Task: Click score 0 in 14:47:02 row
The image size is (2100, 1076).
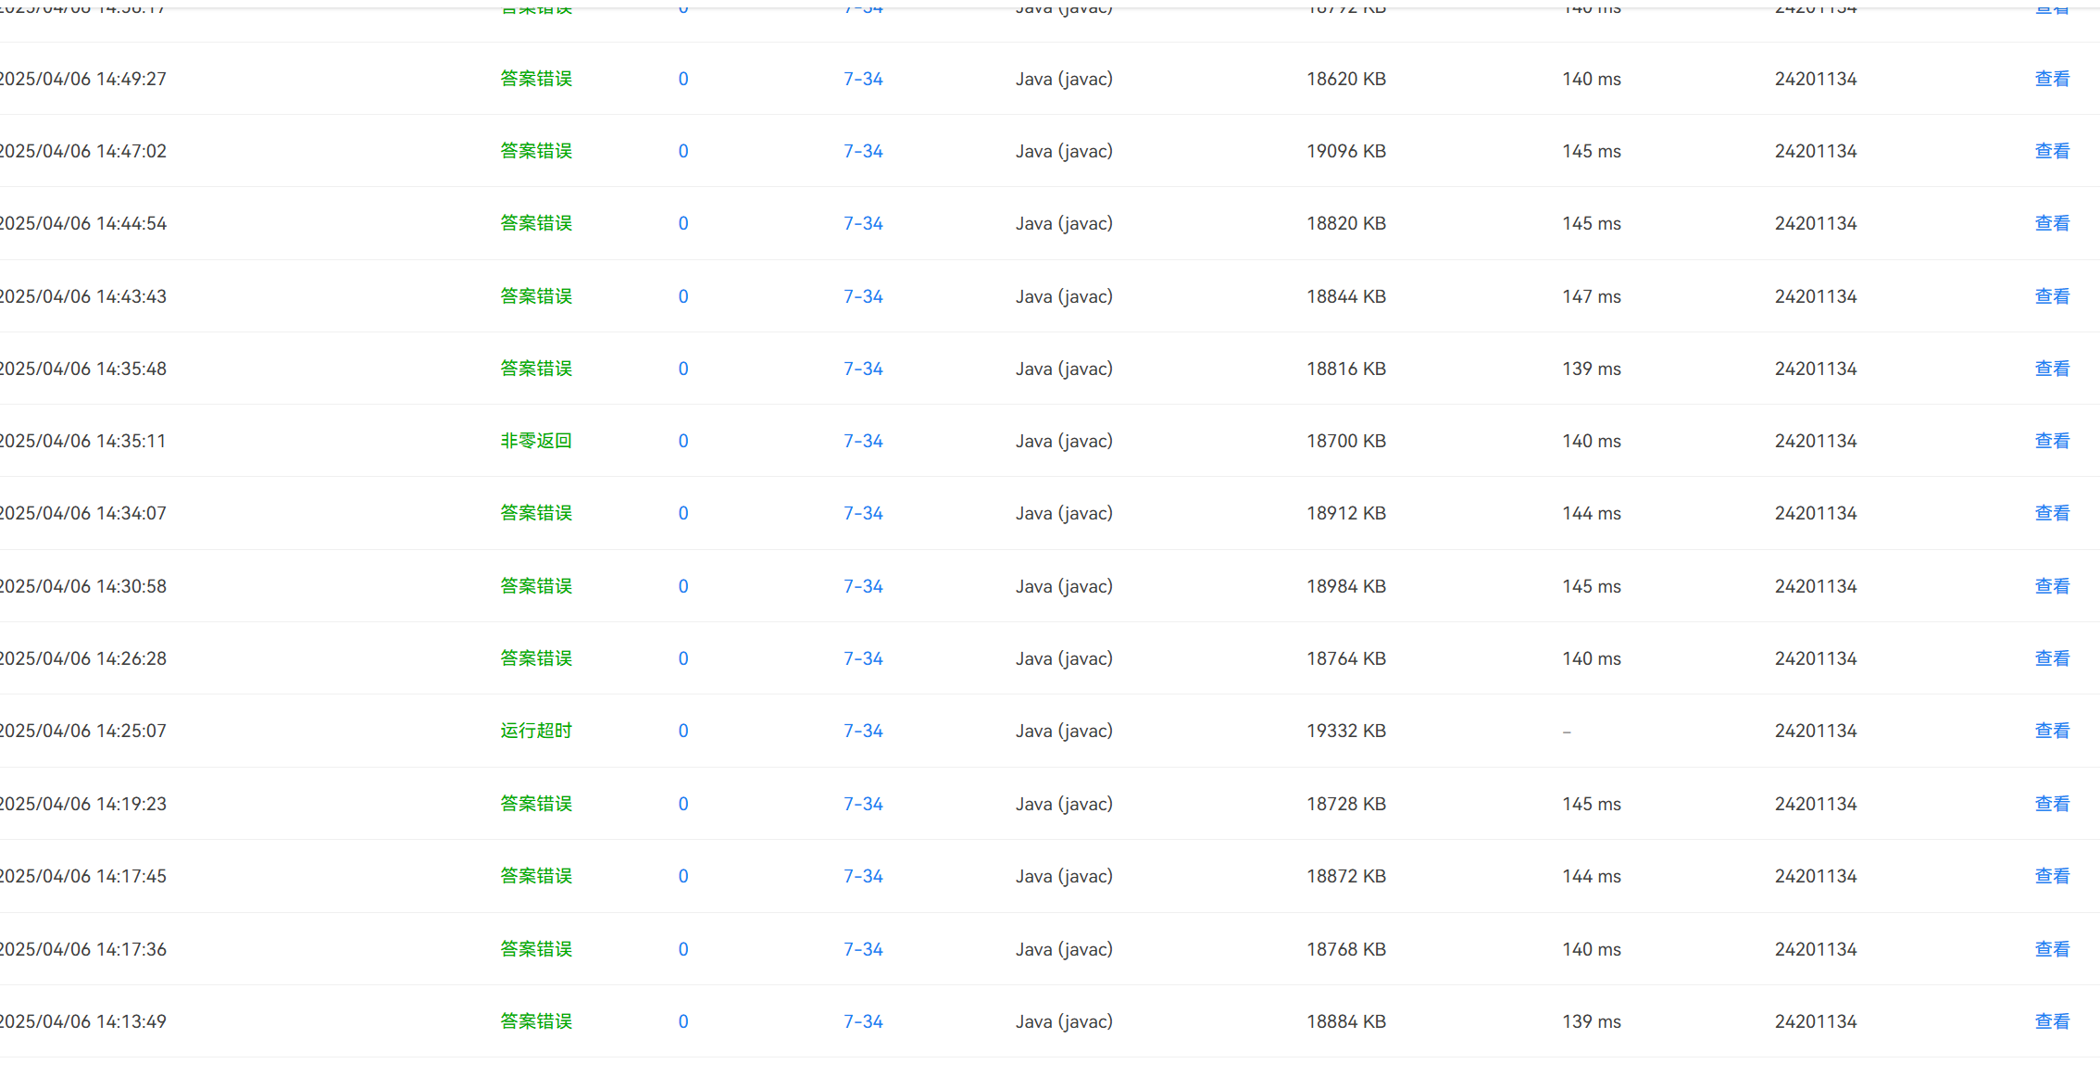Action: (x=682, y=151)
